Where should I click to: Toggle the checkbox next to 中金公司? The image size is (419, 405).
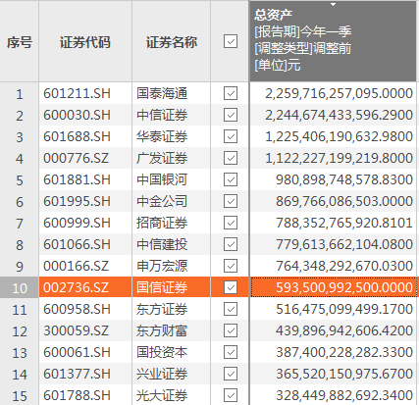[231, 201]
